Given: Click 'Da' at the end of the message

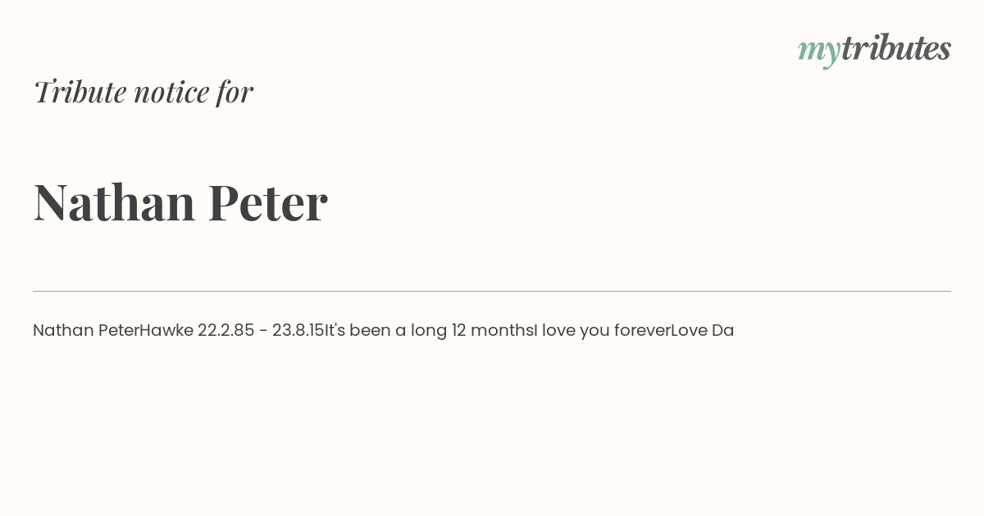Looking at the screenshot, I should click(722, 331).
